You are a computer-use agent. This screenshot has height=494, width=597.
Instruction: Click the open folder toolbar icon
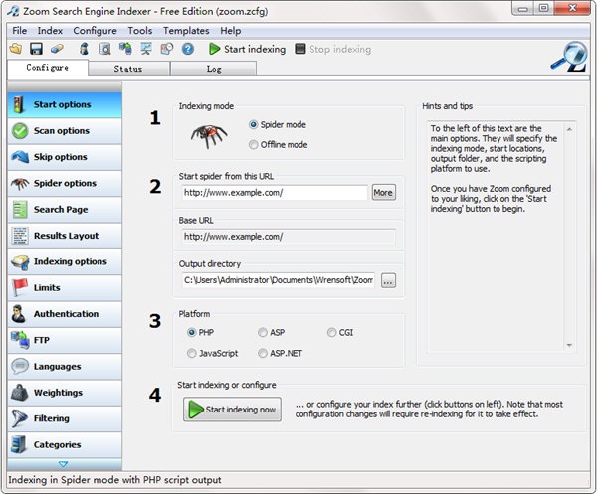[x=16, y=49]
